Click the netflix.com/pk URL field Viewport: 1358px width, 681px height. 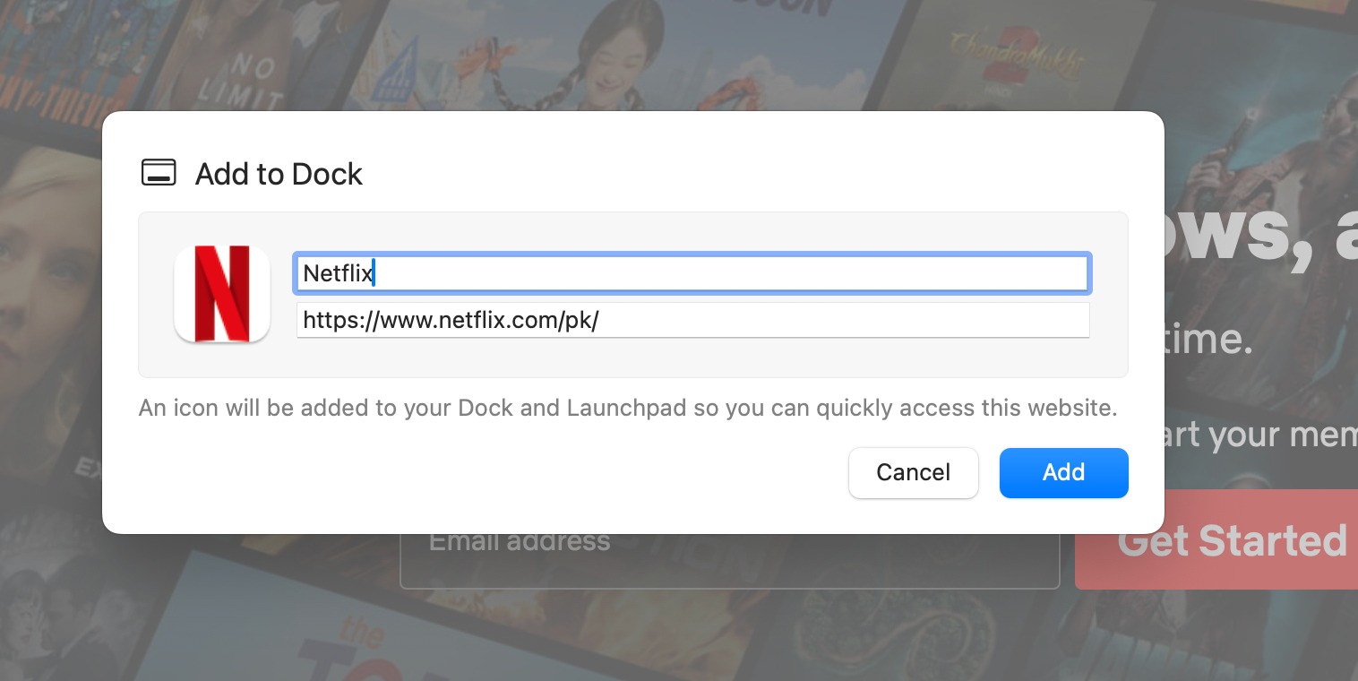[x=692, y=320]
